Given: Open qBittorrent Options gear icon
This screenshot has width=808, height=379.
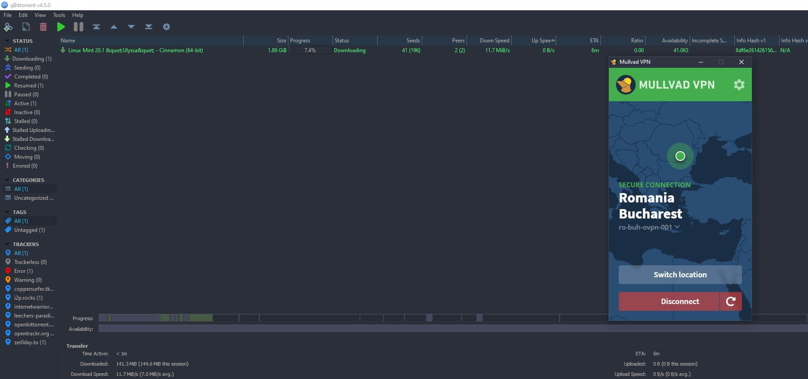Looking at the screenshot, I should click(x=167, y=27).
